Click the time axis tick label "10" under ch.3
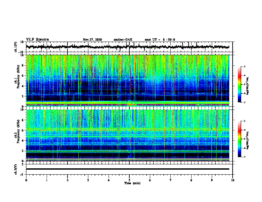The height and width of the screenshot is (202, 262). (233, 180)
